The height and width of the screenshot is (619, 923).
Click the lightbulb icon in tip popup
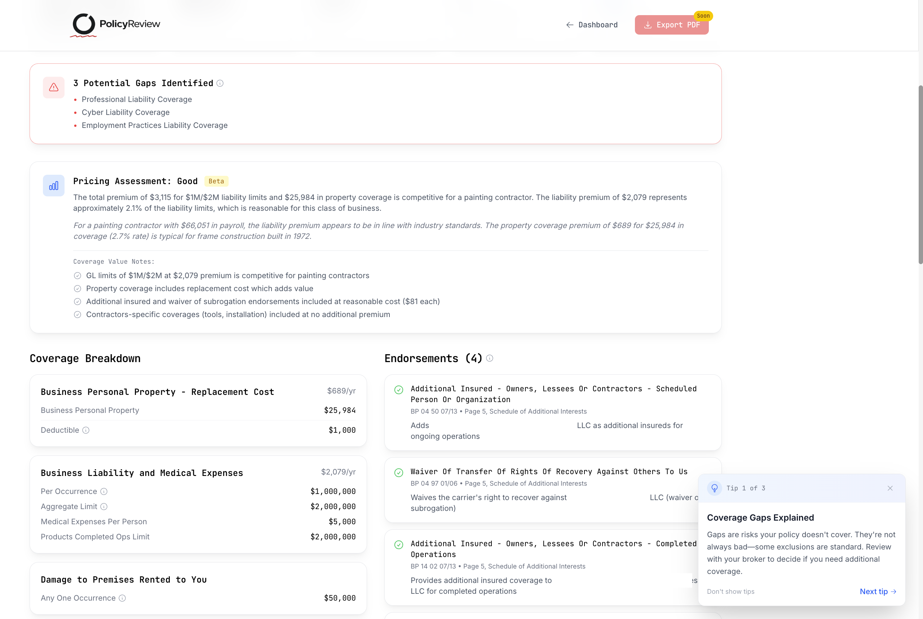[x=714, y=488]
